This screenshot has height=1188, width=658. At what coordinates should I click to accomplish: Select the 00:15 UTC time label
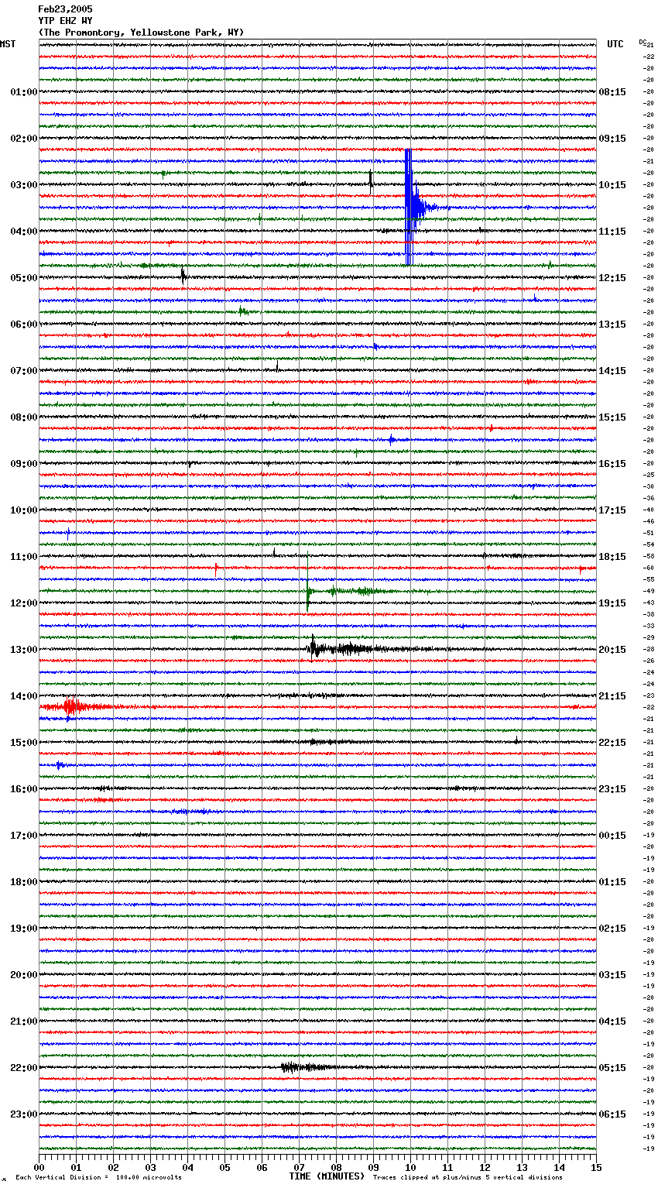612,836
